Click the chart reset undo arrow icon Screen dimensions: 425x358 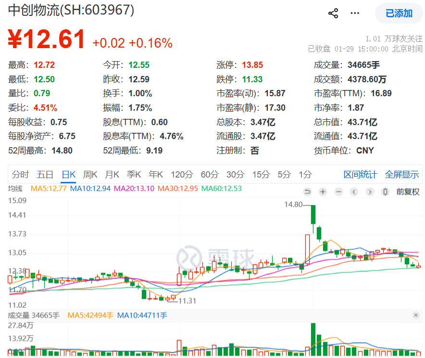click(307, 192)
